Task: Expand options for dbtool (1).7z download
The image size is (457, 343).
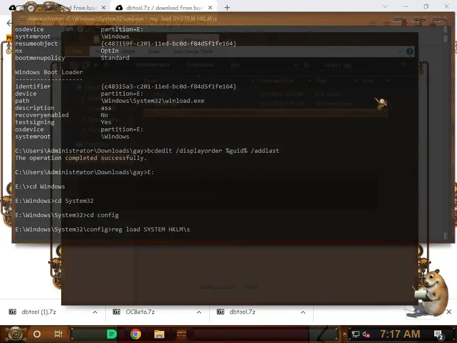Action: click(x=95, y=312)
